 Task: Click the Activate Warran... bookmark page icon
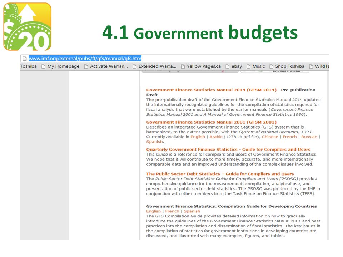tap(86, 66)
